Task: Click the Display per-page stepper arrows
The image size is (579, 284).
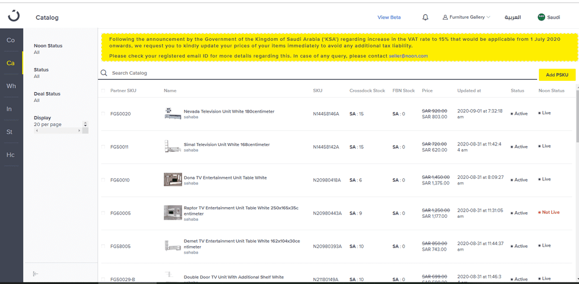Action: point(86,124)
